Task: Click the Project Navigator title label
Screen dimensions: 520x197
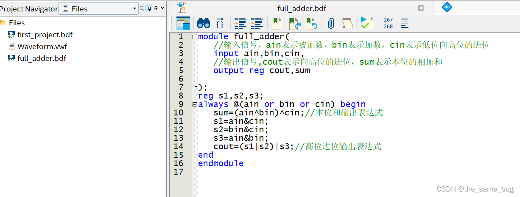Action: tap(28, 8)
